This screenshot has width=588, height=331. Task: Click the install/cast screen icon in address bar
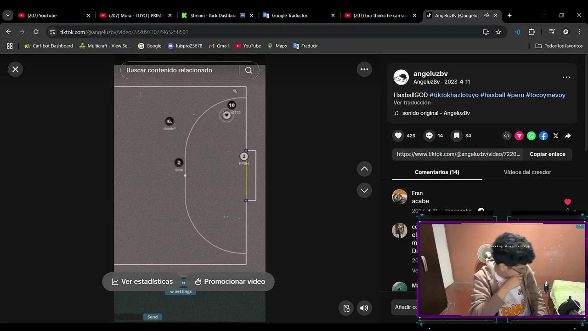coord(486,32)
